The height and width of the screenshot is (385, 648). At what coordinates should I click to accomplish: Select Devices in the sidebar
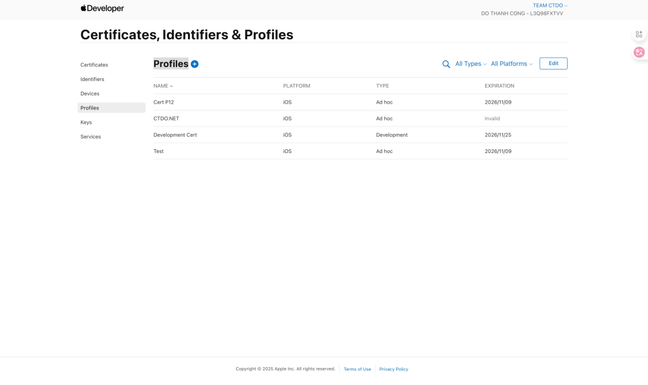pos(90,94)
